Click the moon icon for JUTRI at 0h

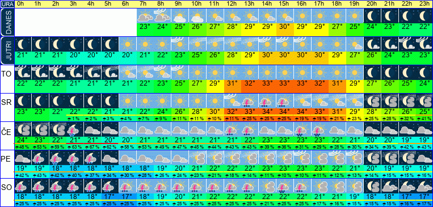point(23,44)
